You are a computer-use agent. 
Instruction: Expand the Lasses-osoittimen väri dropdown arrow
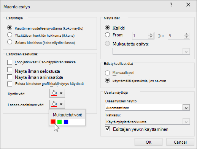pos(61,104)
